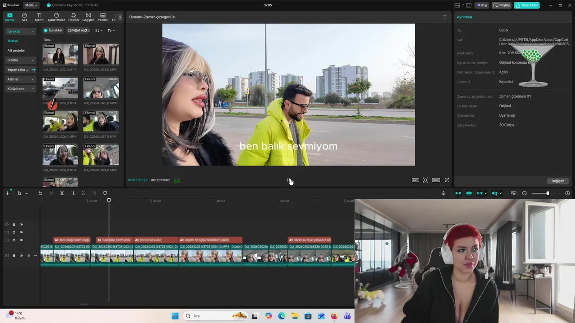Viewport: 575px width, 323px height.
Task: Pause the preview playback
Action: [289, 180]
